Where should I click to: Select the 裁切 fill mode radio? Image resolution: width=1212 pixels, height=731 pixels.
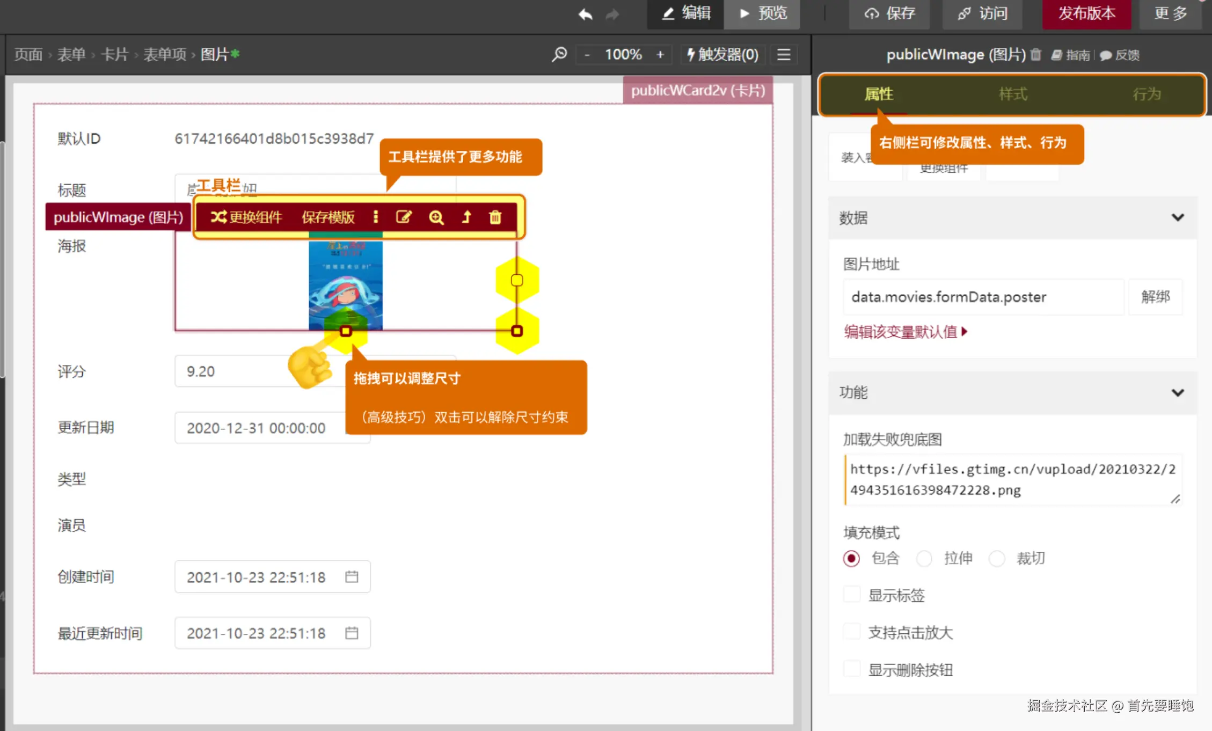(997, 558)
